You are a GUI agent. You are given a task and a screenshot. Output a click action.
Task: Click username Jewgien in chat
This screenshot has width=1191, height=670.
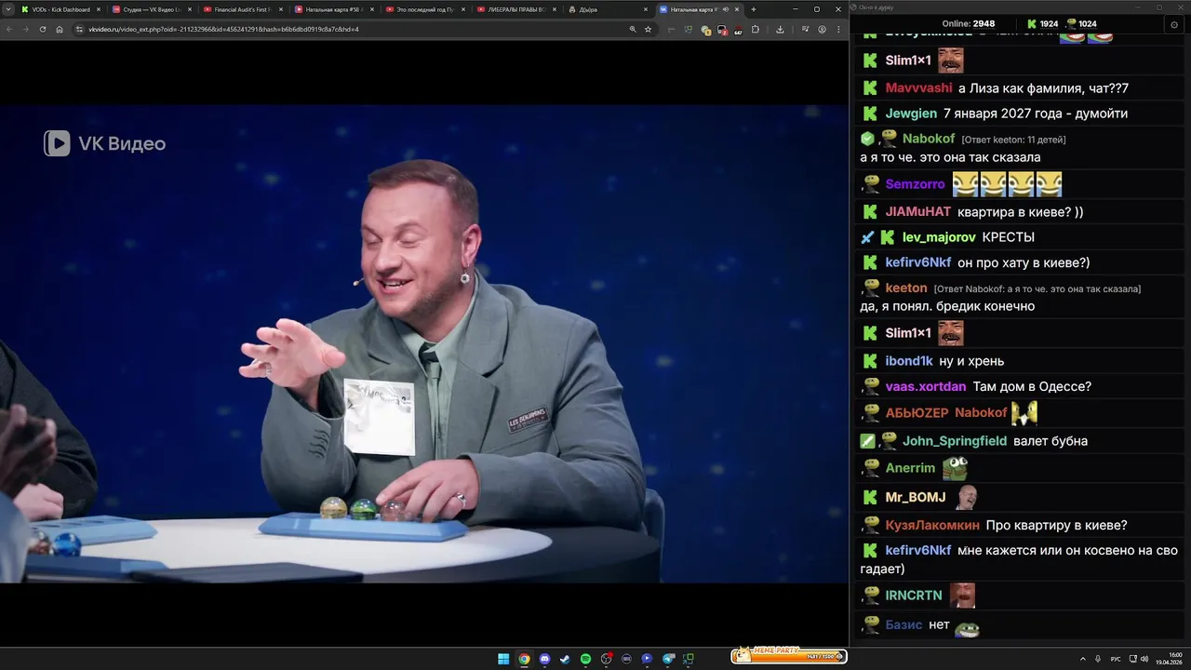[x=911, y=114]
